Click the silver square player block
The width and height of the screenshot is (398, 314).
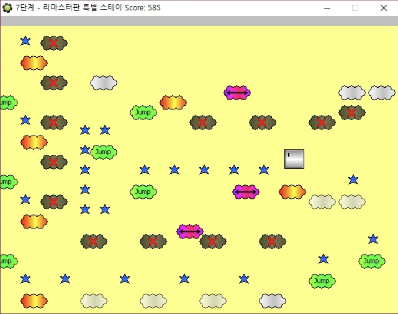294,159
